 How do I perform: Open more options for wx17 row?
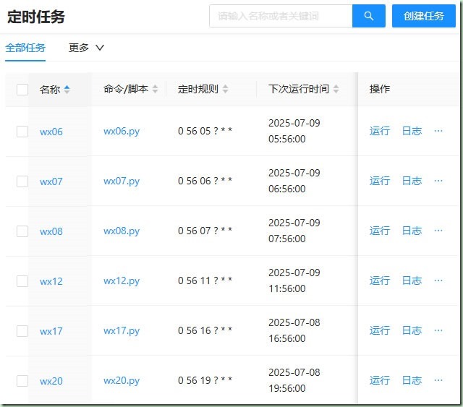[438, 330]
